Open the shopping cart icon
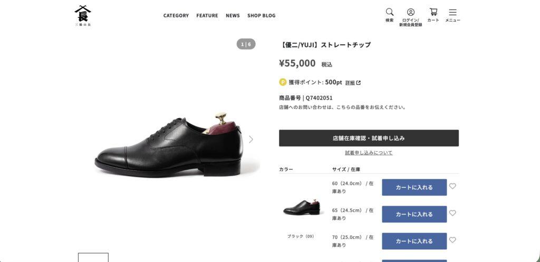 point(433,12)
